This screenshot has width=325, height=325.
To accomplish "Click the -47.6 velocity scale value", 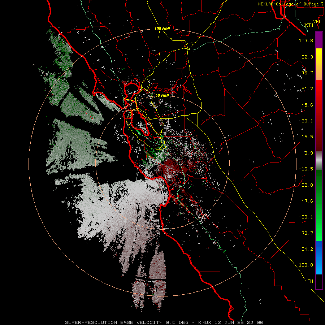I will point(306,201).
